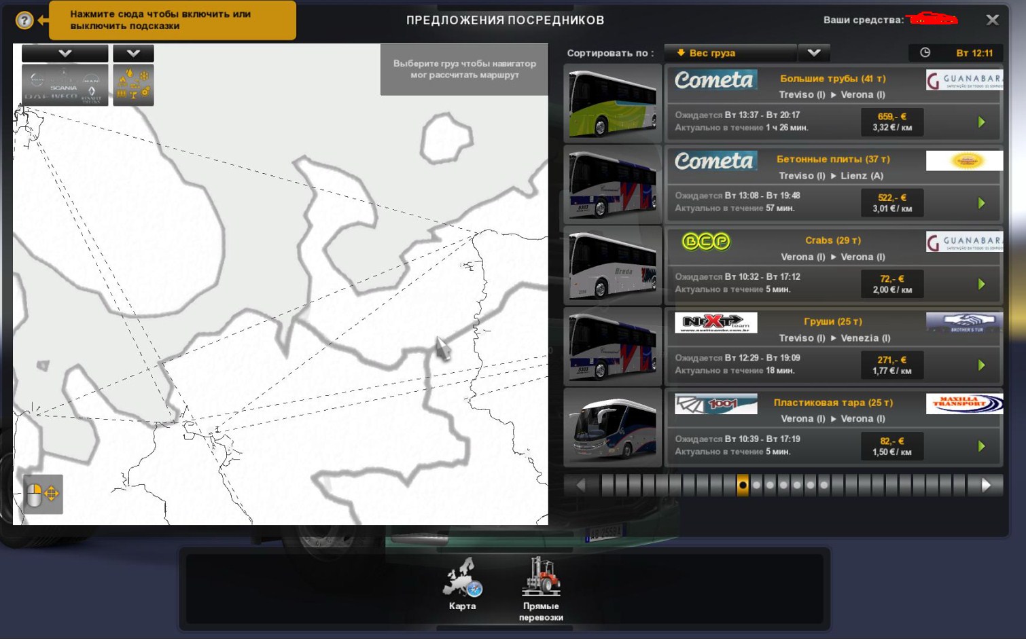Open the Вес груза sort field

tap(730, 53)
